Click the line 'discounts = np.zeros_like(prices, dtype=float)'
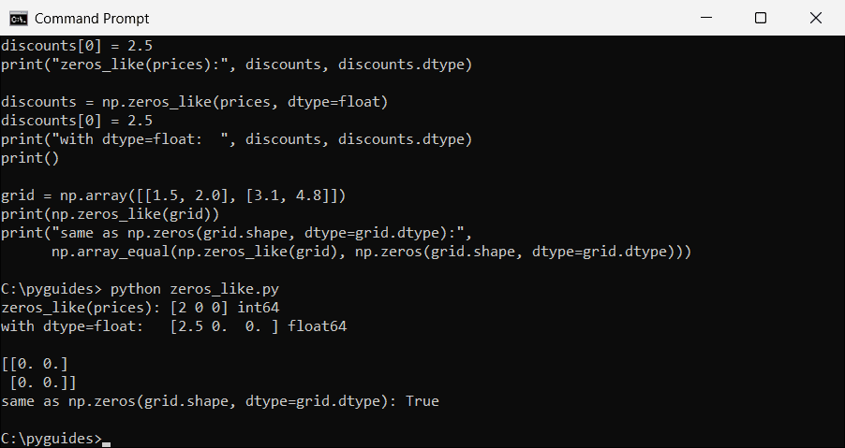The height and width of the screenshot is (448, 845). tap(194, 102)
